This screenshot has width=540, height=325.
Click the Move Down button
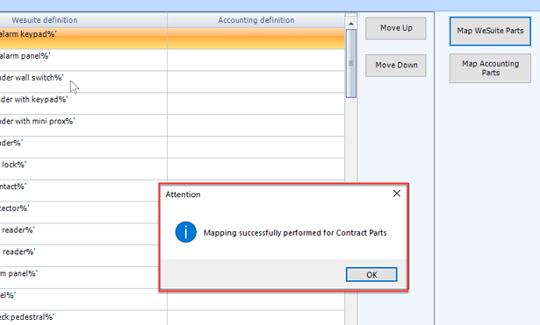396,66
